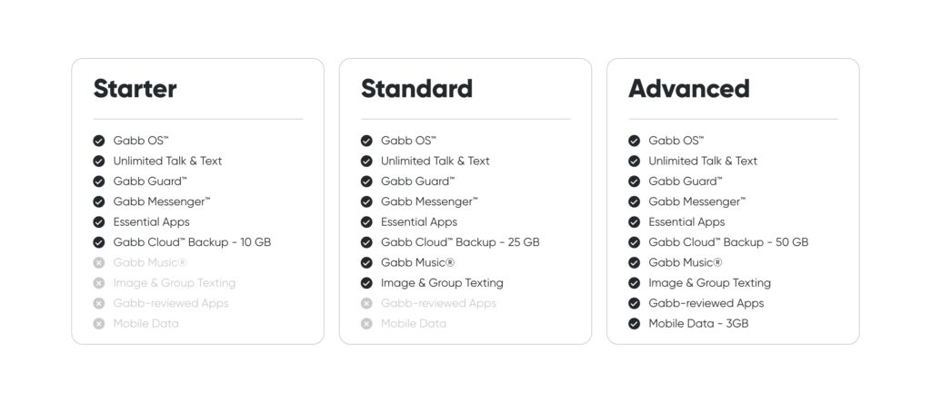
Task: Click checkmark beside Standard Gabb Music
Action: [x=366, y=262]
